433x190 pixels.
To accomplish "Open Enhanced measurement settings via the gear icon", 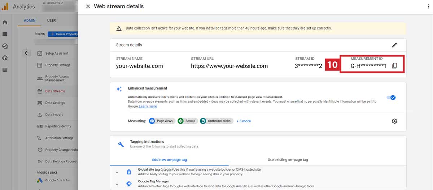I will (394, 121).
